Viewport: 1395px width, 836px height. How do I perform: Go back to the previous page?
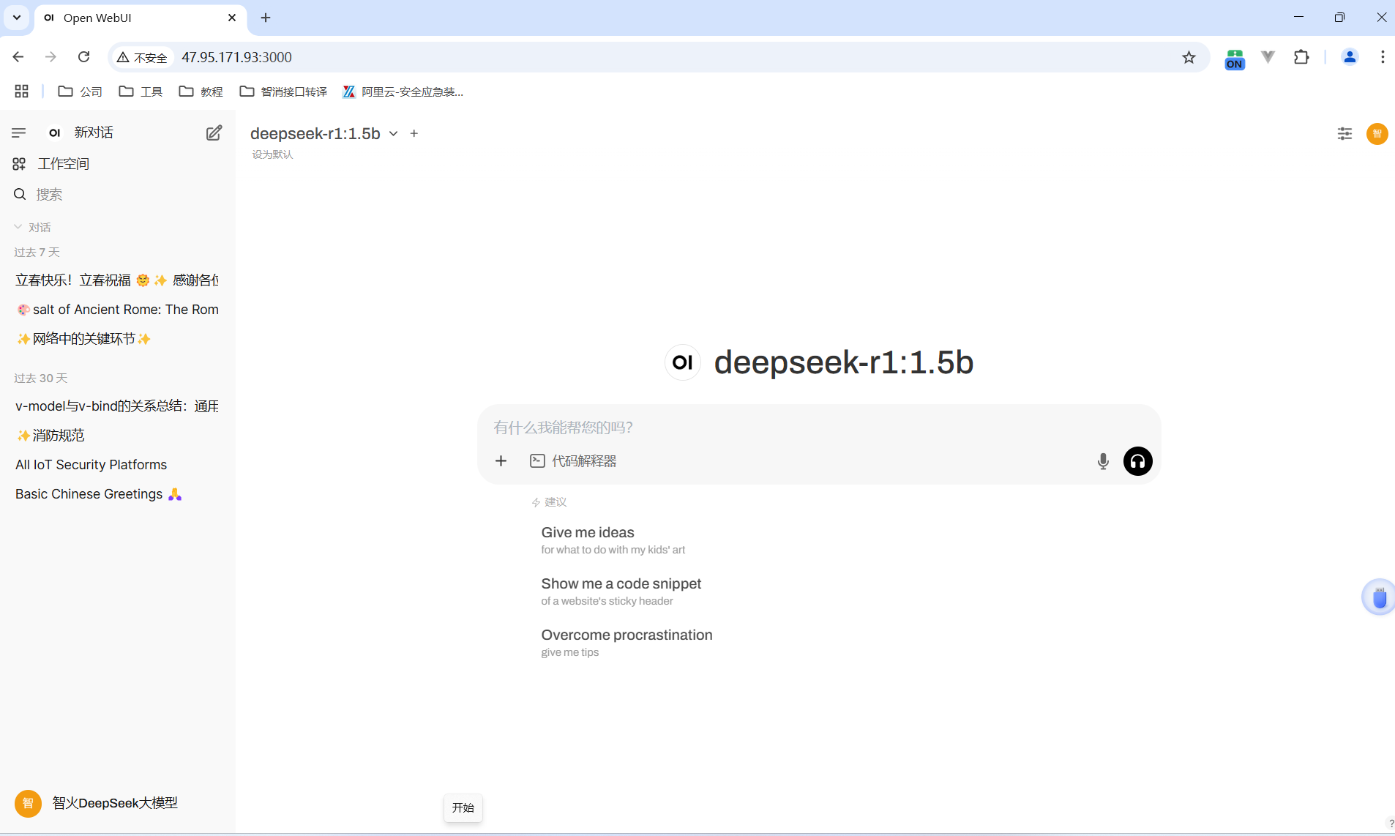point(18,57)
